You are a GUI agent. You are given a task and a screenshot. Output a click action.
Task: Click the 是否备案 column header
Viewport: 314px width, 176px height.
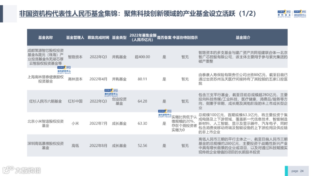pyautogui.click(x=164, y=37)
